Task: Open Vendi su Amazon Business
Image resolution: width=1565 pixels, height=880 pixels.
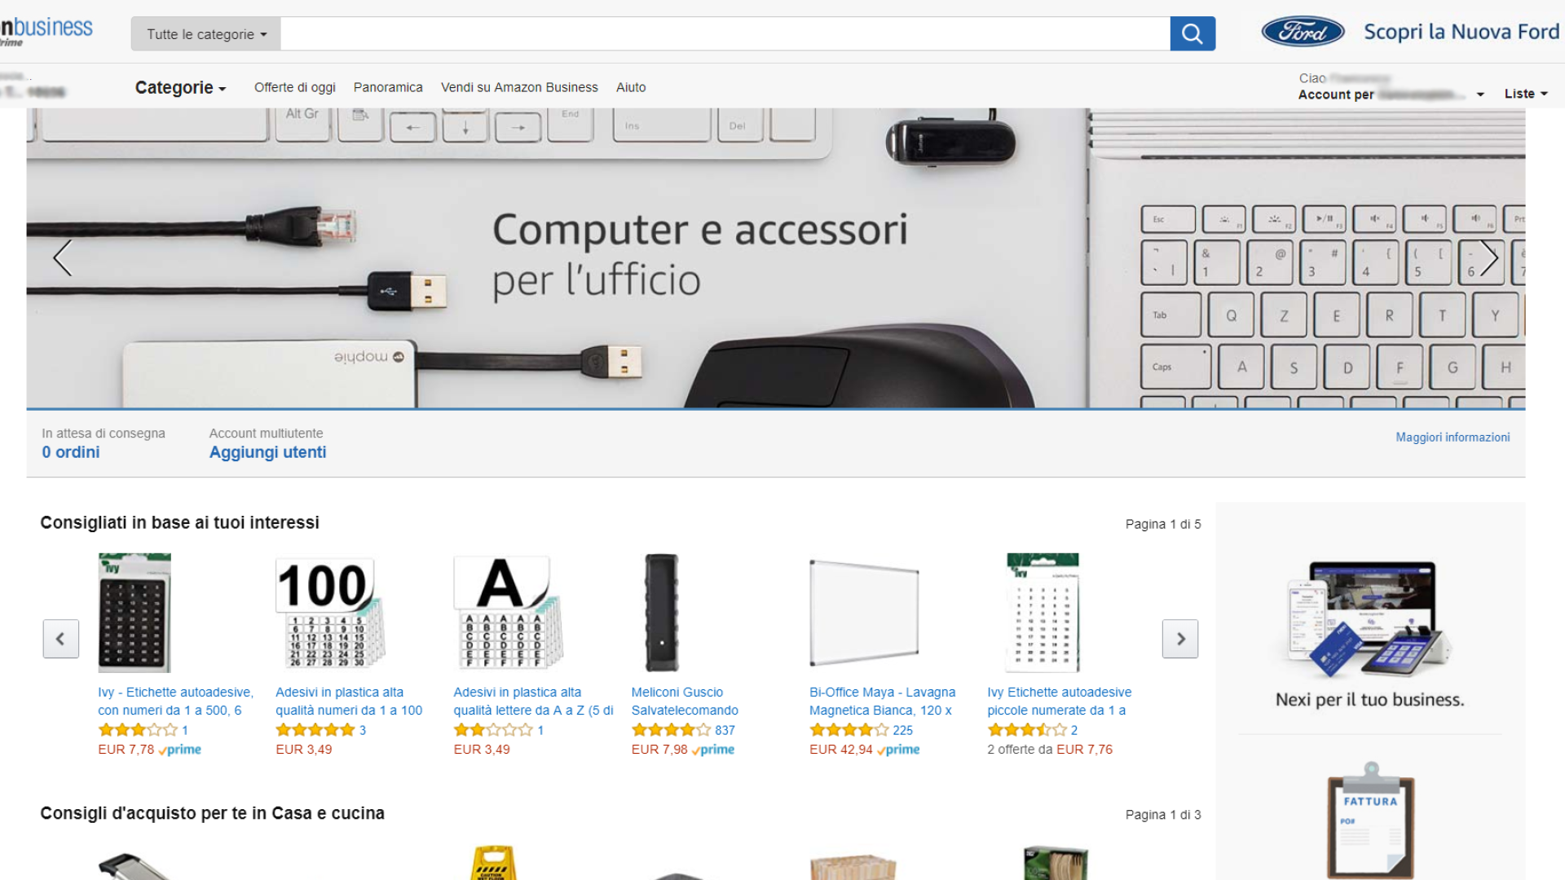Action: point(519,87)
